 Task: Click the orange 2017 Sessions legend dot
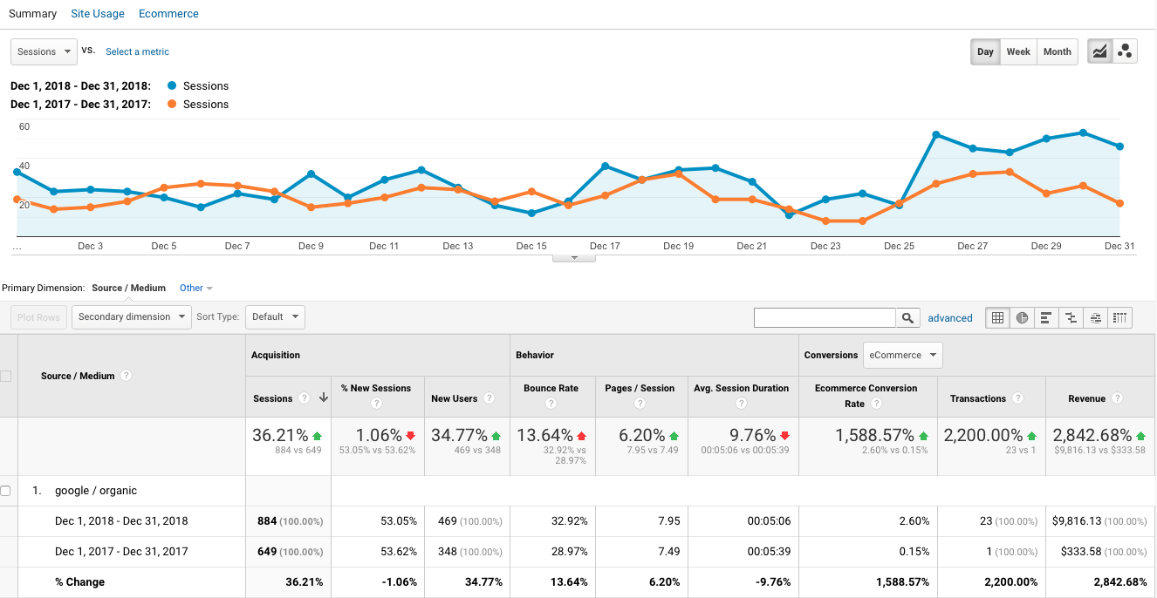172,104
